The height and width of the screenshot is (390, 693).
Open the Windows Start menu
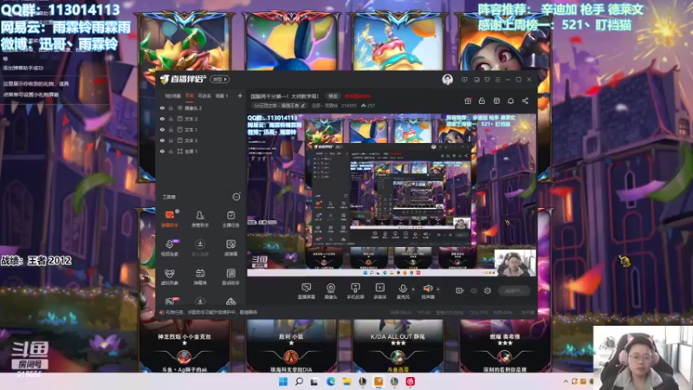pyautogui.click(x=283, y=381)
